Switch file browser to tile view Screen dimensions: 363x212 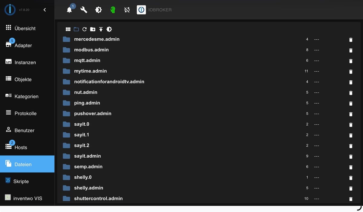point(68,29)
